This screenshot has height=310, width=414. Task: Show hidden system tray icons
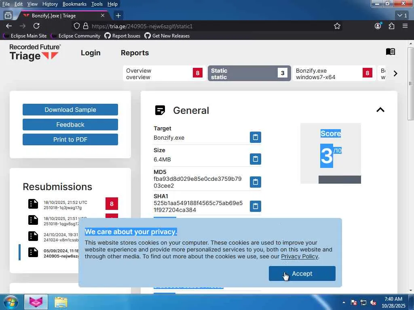(344, 302)
